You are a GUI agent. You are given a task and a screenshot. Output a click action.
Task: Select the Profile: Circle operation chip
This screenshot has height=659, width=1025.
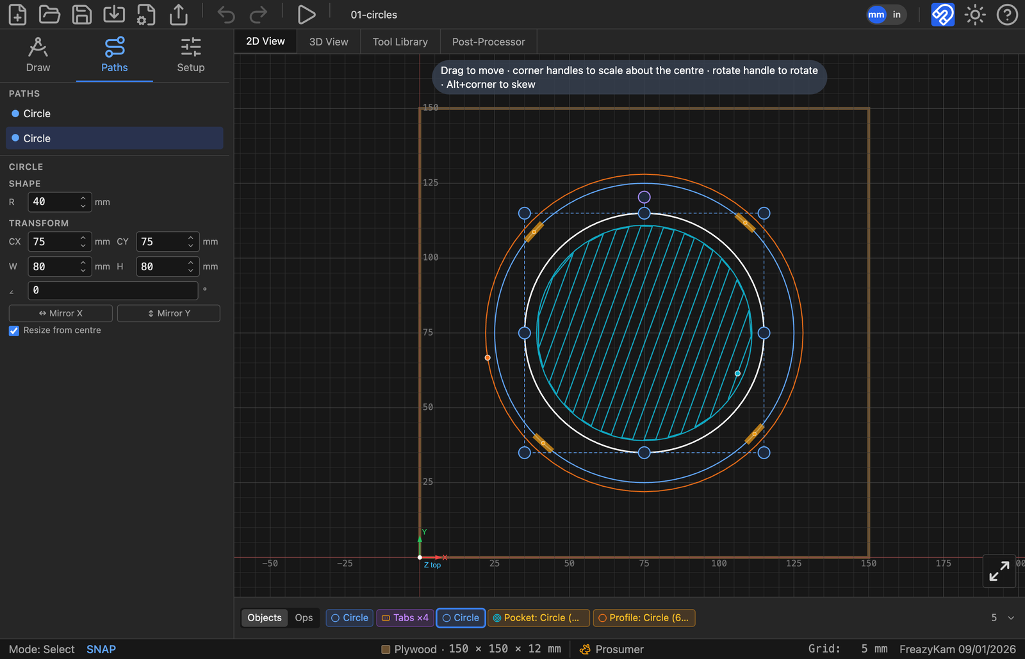(x=644, y=617)
